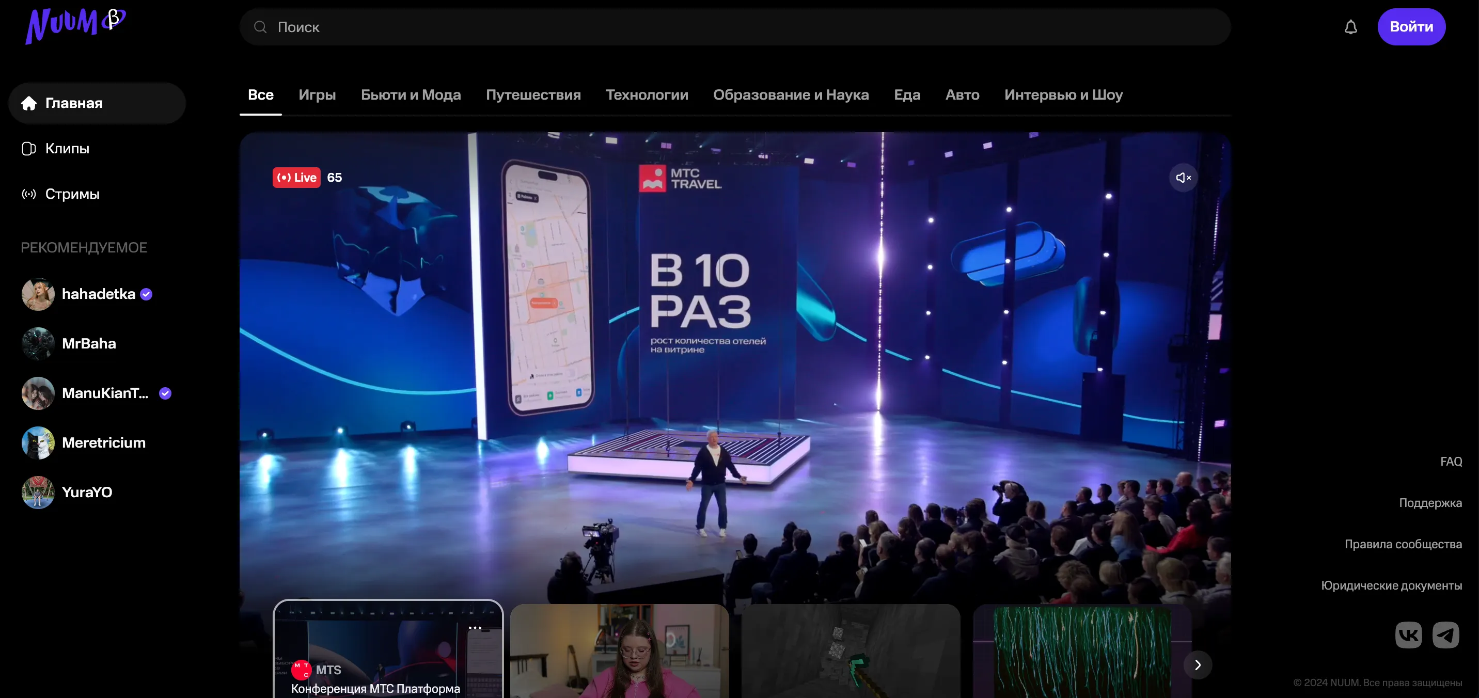Open three-dot menu on MTS thumbnail
This screenshot has width=1479, height=698.
475,627
